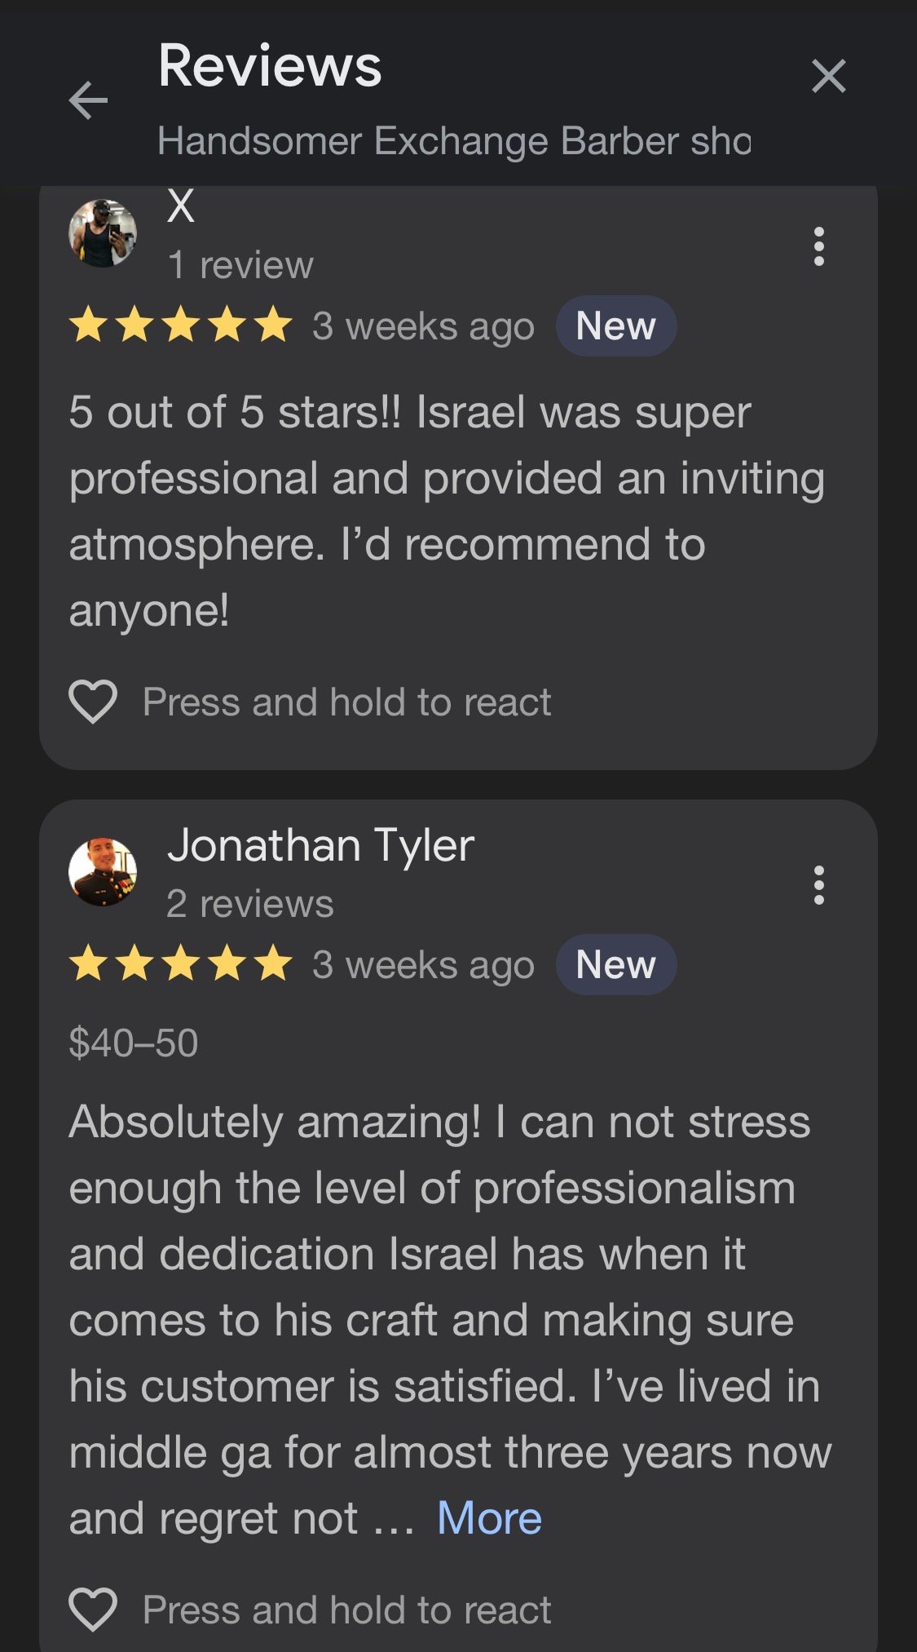Open Jonathan Tyler's profile photo
This screenshot has width=917, height=1652.
pos(103,872)
